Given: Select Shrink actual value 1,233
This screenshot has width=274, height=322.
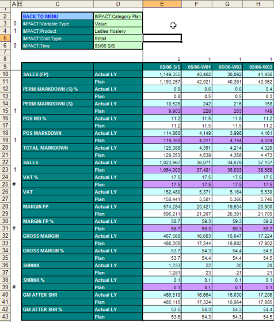Looking at the screenshot, I should pyautogui.click(x=162, y=266).
